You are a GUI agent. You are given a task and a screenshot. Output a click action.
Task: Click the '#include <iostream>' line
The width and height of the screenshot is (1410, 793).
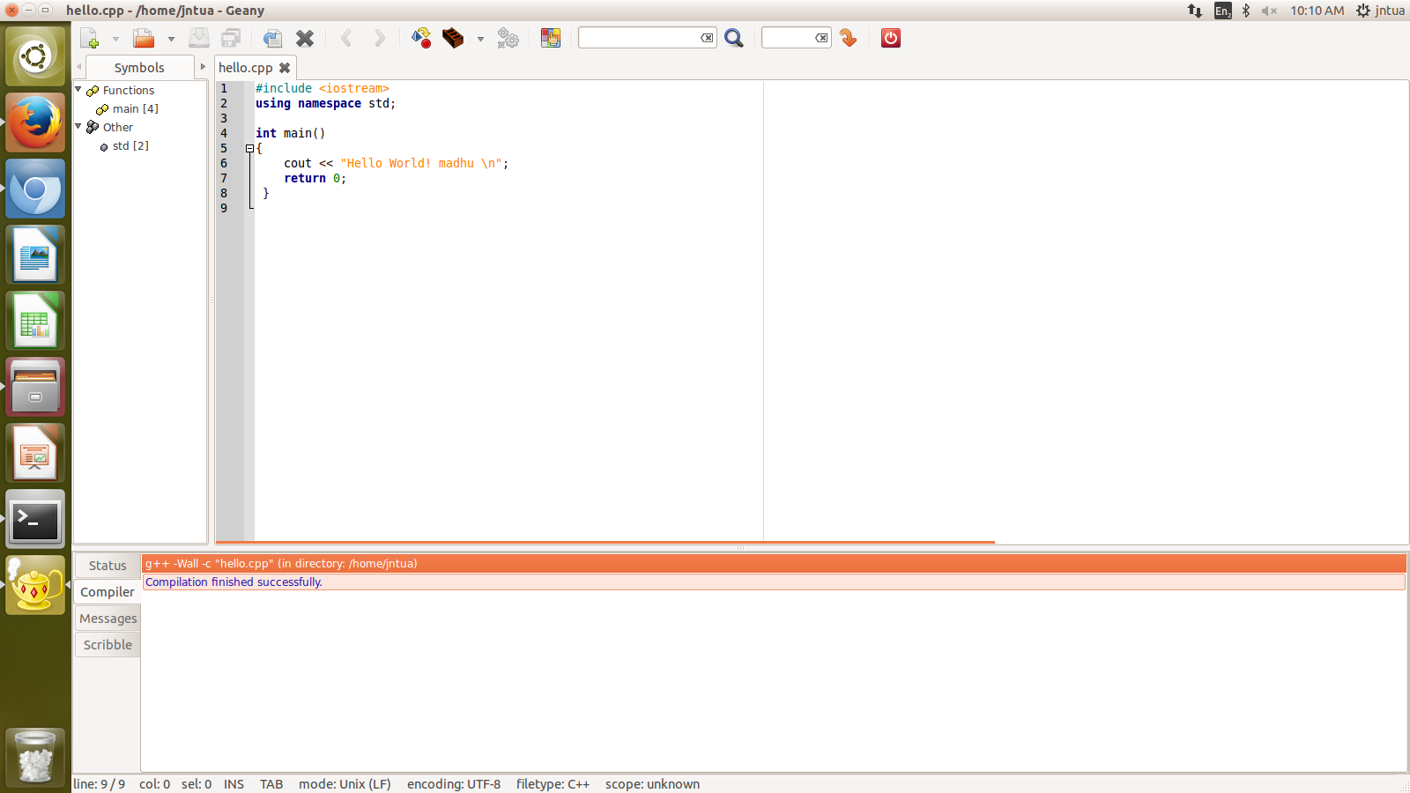pos(322,88)
